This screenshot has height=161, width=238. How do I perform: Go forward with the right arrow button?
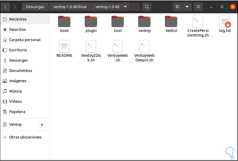click(x=15, y=7)
